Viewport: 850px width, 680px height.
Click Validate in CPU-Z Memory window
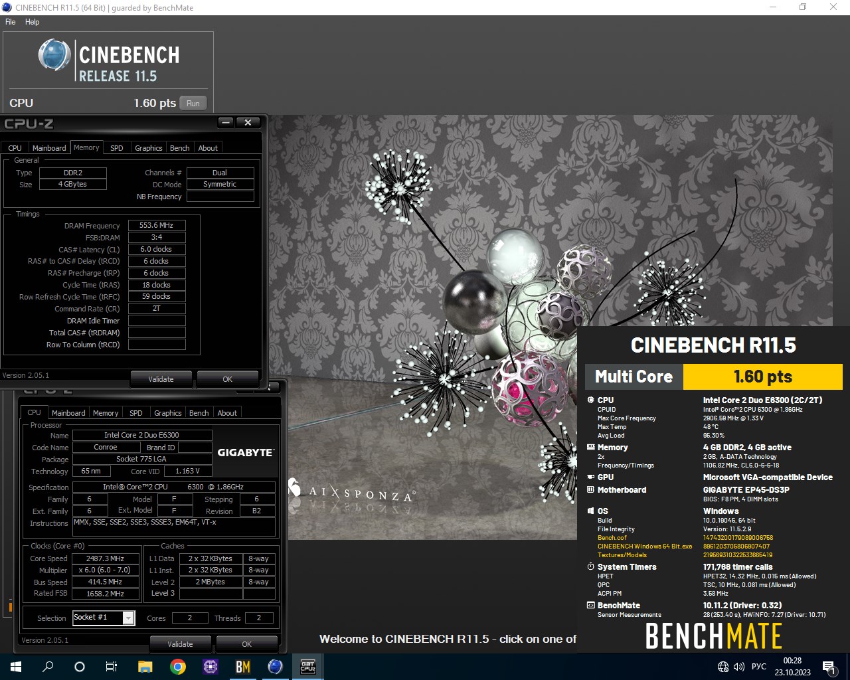coord(161,379)
